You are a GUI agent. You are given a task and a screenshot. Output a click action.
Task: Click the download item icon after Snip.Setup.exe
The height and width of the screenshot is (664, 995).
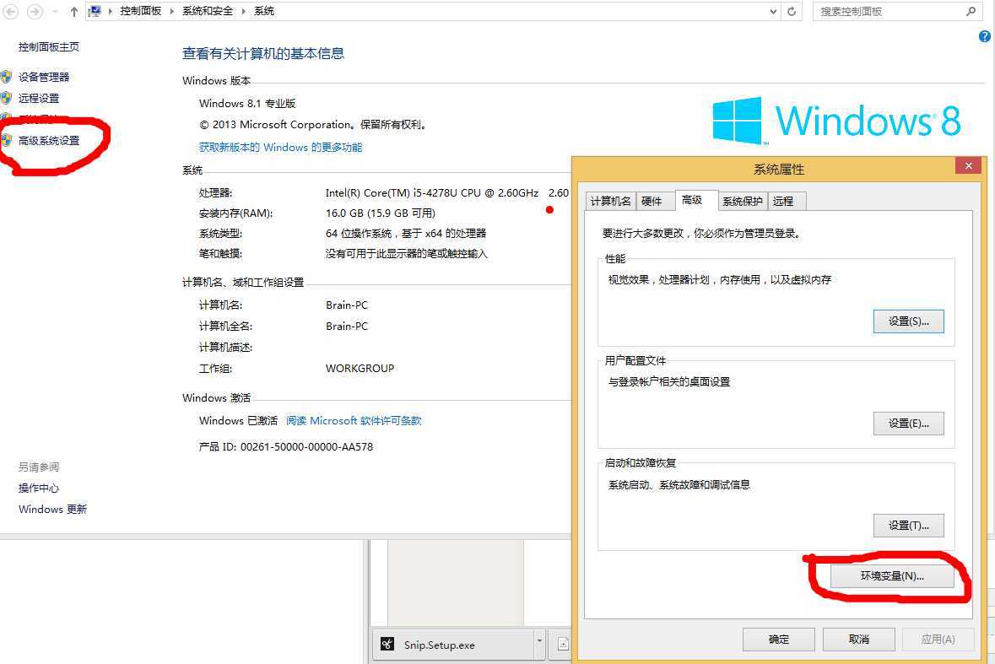pos(563,645)
